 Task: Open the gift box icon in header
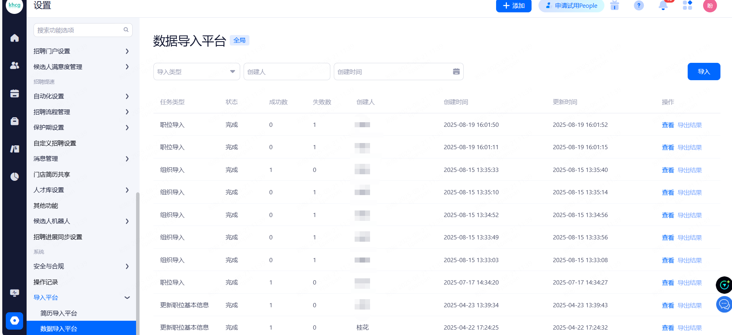pyautogui.click(x=614, y=6)
